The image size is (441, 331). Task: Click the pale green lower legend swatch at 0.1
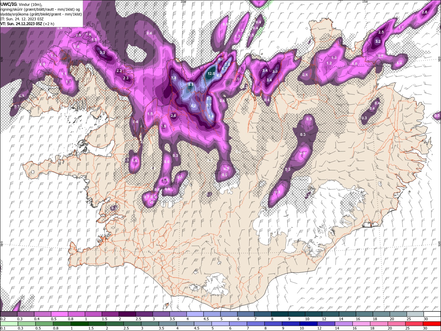point(9,324)
